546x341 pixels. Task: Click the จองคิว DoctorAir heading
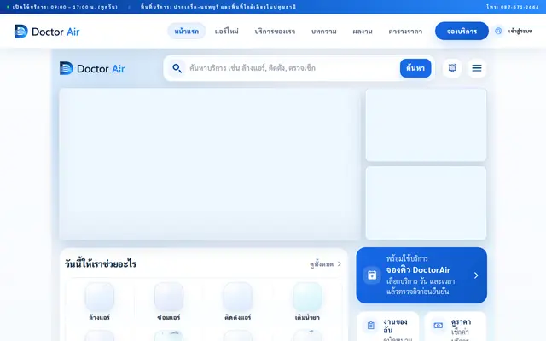418,269
